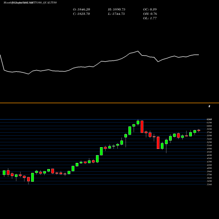Click the 4249 price axis label
Viewport: 219px width, 219px height.
click(209, 165)
